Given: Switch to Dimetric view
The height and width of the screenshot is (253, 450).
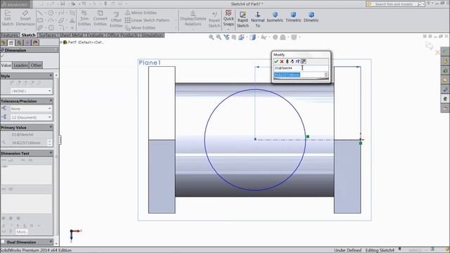Looking at the screenshot, I should (x=311, y=17).
